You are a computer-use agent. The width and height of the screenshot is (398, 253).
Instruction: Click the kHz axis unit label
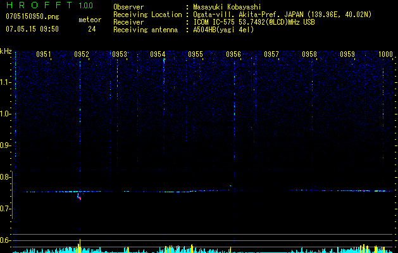click(6, 51)
